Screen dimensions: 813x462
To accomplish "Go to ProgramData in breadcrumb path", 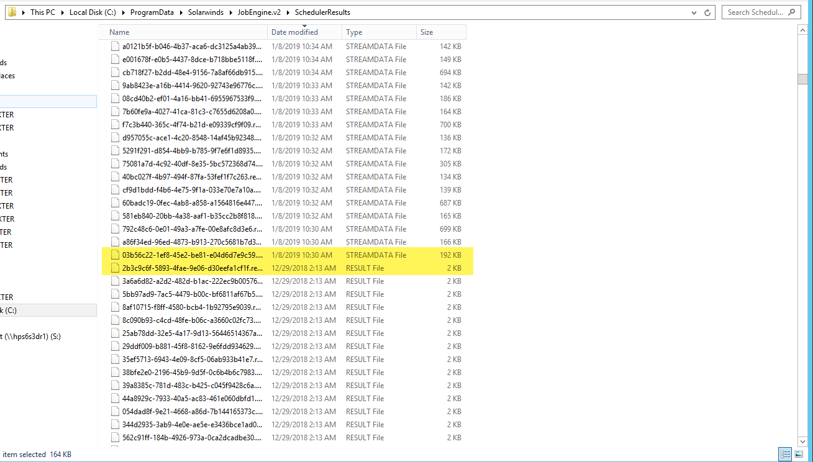I will (153, 12).
